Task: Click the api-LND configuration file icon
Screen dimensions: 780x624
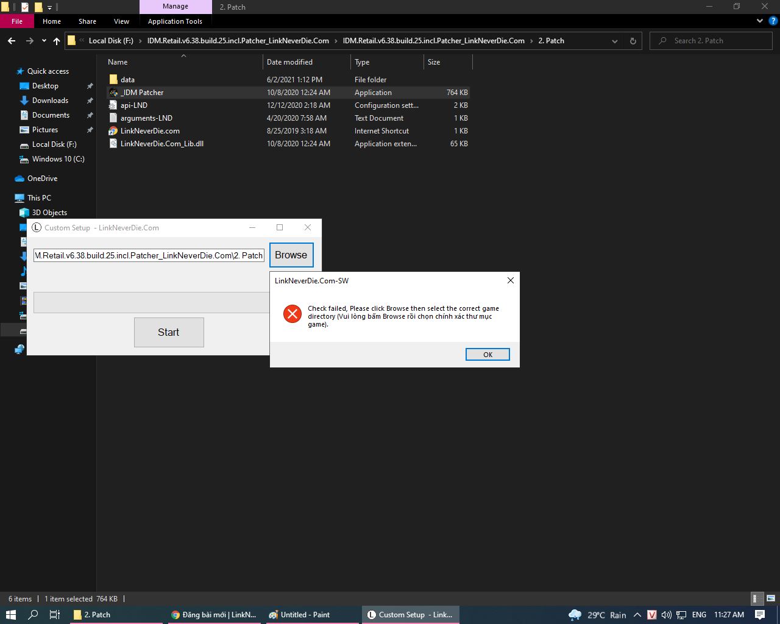Action: coord(113,105)
